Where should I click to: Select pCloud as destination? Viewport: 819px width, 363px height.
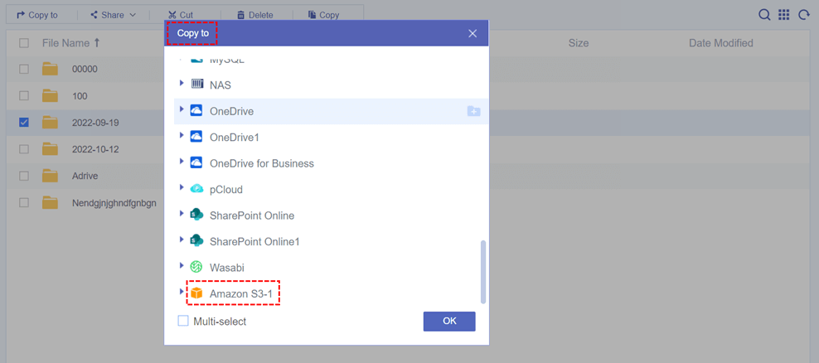click(x=226, y=190)
